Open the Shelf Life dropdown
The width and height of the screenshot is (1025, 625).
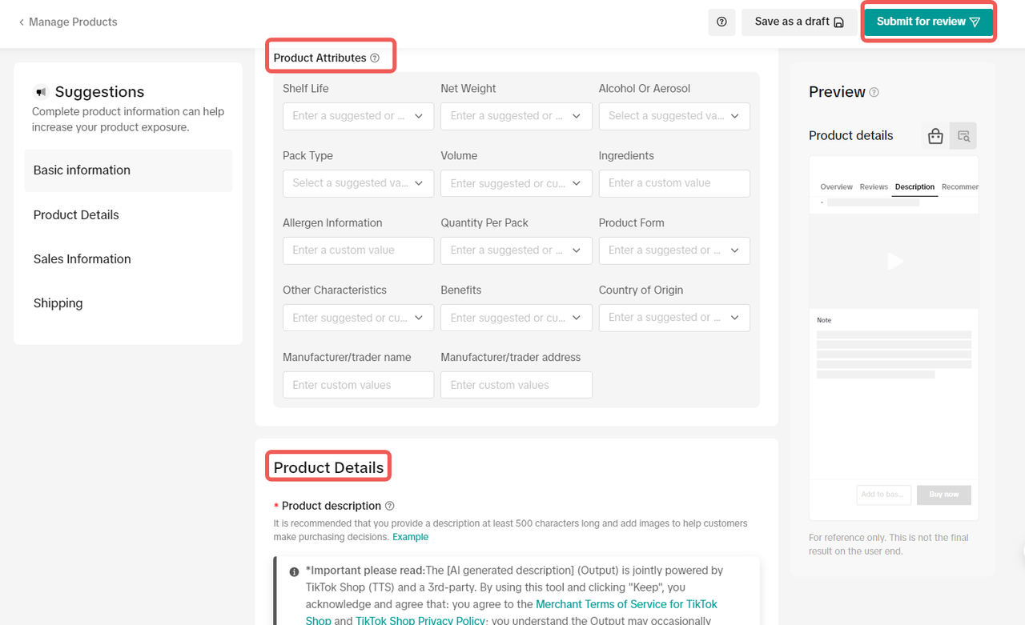click(x=358, y=116)
